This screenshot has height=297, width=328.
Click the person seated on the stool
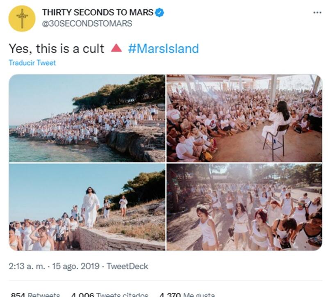(279, 120)
